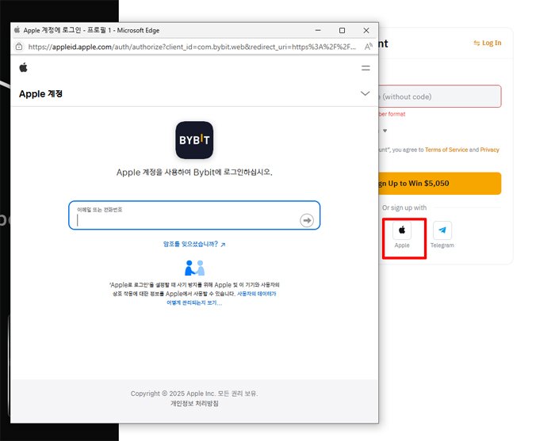Click the phone number field on the Bybit page
The height and width of the screenshot is (441, 555).
point(440,96)
